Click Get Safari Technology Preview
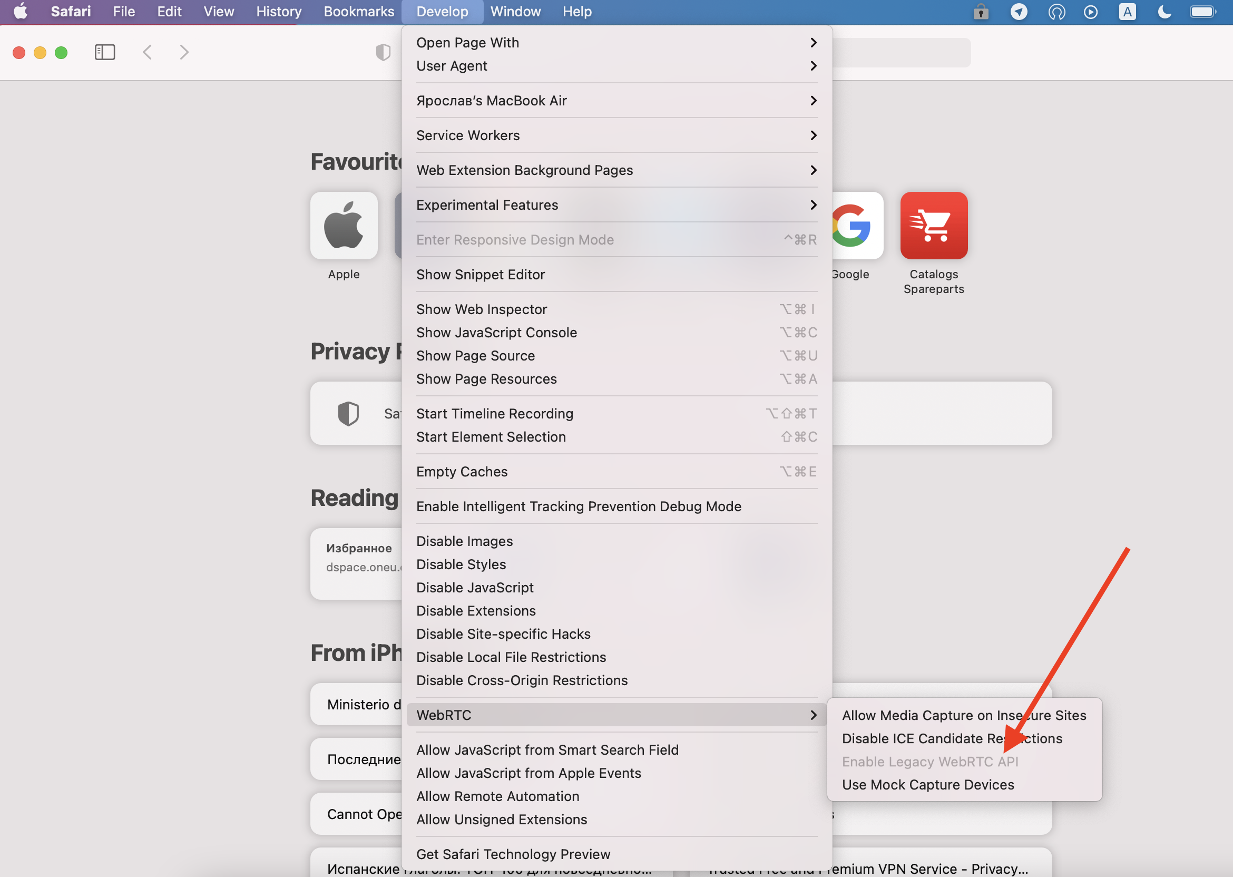The width and height of the screenshot is (1233, 877). click(513, 854)
